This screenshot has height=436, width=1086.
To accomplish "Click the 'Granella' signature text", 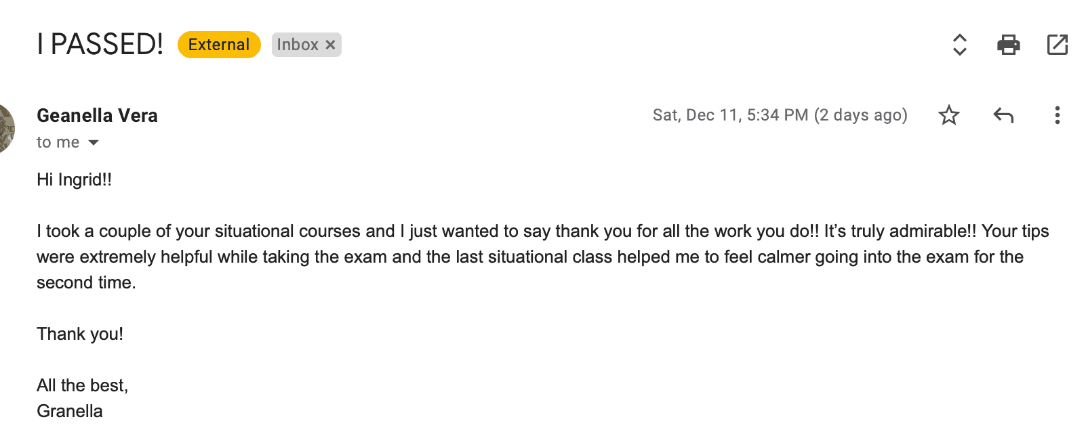I will [x=70, y=411].
